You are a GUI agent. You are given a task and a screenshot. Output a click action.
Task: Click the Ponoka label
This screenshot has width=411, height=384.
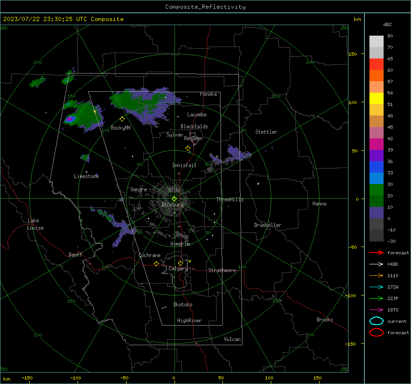(x=208, y=94)
